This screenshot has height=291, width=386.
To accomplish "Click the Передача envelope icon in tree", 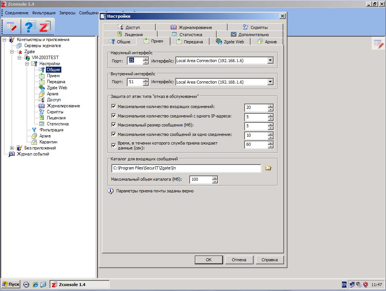I will point(42,82).
